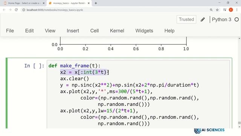Open the Edit menu
241x136 pixels.
[29, 31]
